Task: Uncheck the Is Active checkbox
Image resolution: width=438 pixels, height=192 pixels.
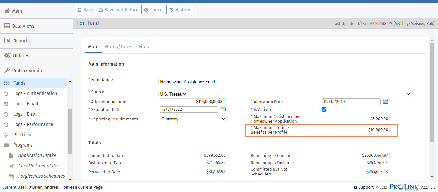Action: click(x=324, y=110)
